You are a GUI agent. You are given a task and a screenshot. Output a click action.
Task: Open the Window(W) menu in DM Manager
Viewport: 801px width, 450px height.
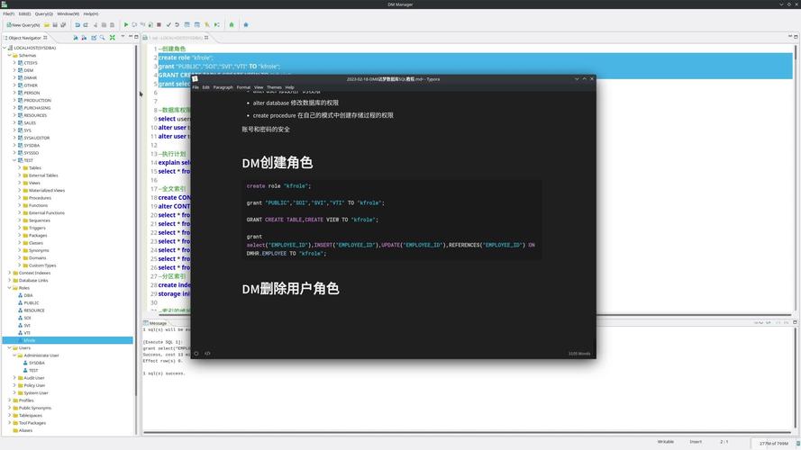pos(68,13)
